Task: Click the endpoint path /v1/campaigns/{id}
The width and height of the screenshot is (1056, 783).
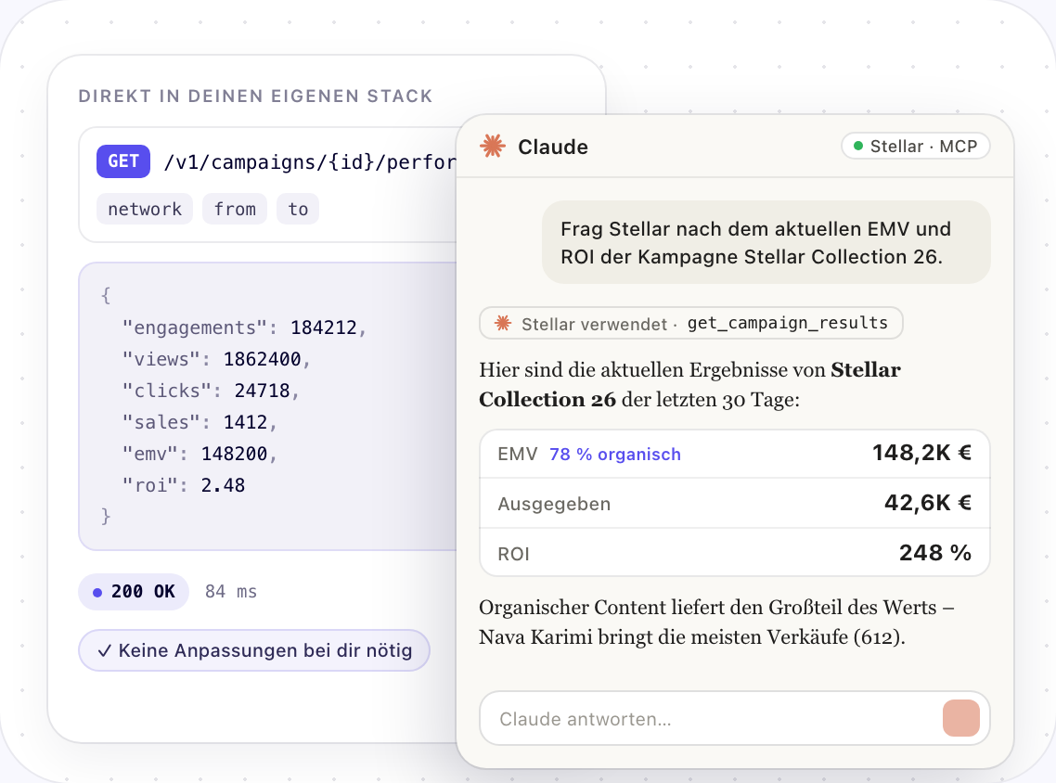Action: click(310, 162)
